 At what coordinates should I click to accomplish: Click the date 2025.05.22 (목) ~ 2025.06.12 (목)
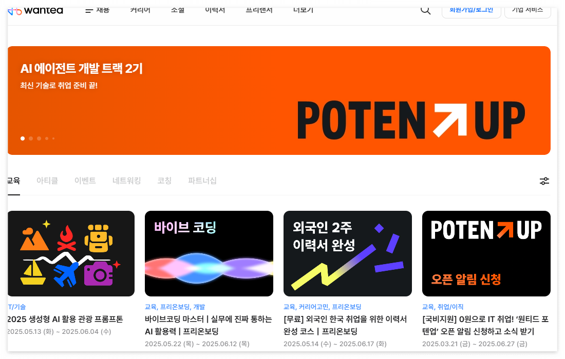pyautogui.click(x=197, y=344)
